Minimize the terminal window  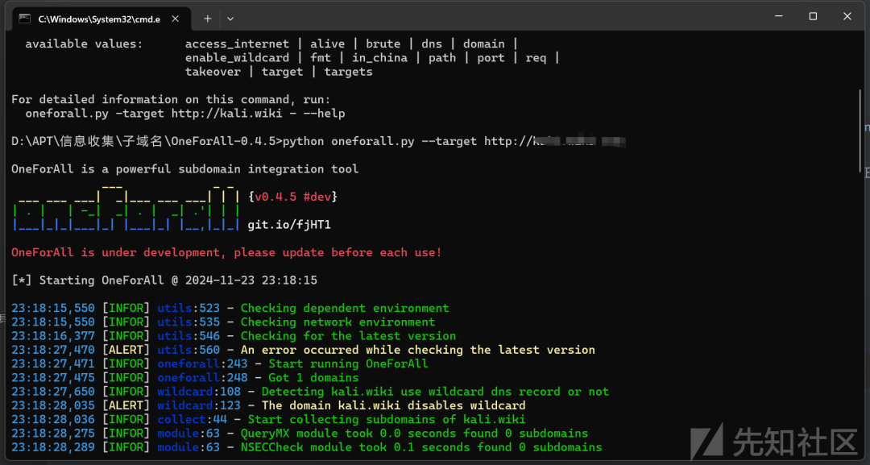click(779, 17)
